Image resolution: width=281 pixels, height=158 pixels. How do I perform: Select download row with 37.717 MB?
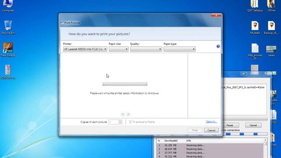coord(210,153)
